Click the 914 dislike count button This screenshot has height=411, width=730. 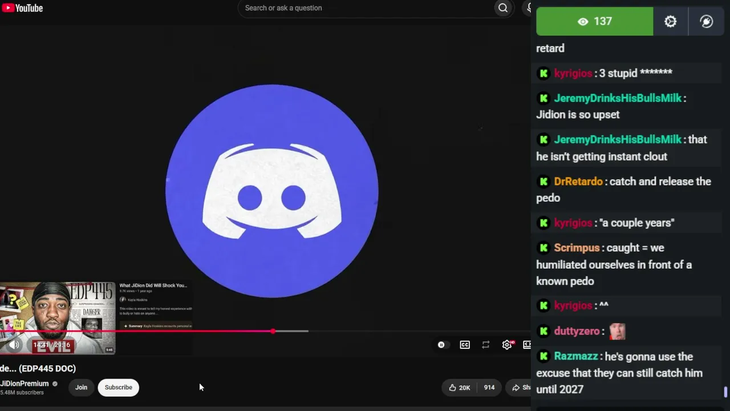pyautogui.click(x=489, y=388)
